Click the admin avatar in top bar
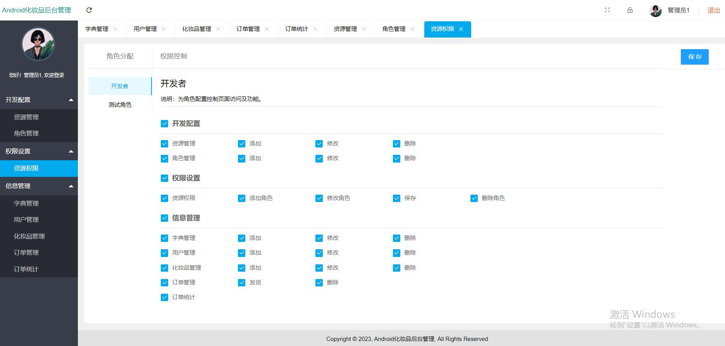The width and height of the screenshot is (725, 346). pyautogui.click(x=656, y=10)
